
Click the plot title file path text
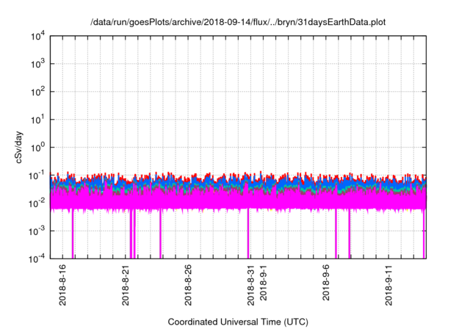pos(238,22)
